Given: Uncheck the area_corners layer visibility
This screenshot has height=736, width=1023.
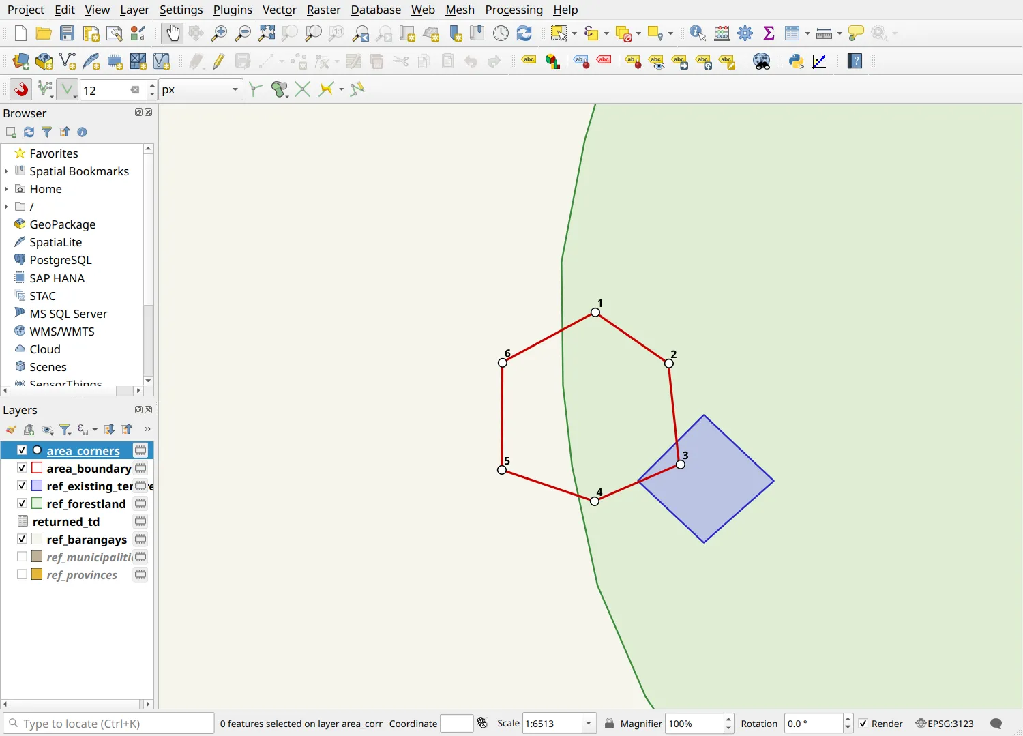Looking at the screenshot, I should click(x=22, y=450).
